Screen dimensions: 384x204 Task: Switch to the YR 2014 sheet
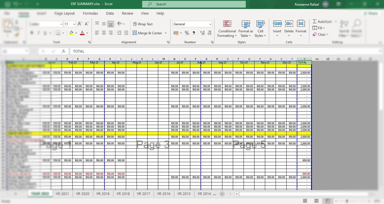204,194
